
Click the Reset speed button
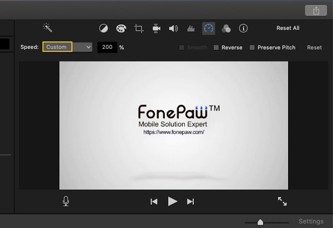coord(314,48)
